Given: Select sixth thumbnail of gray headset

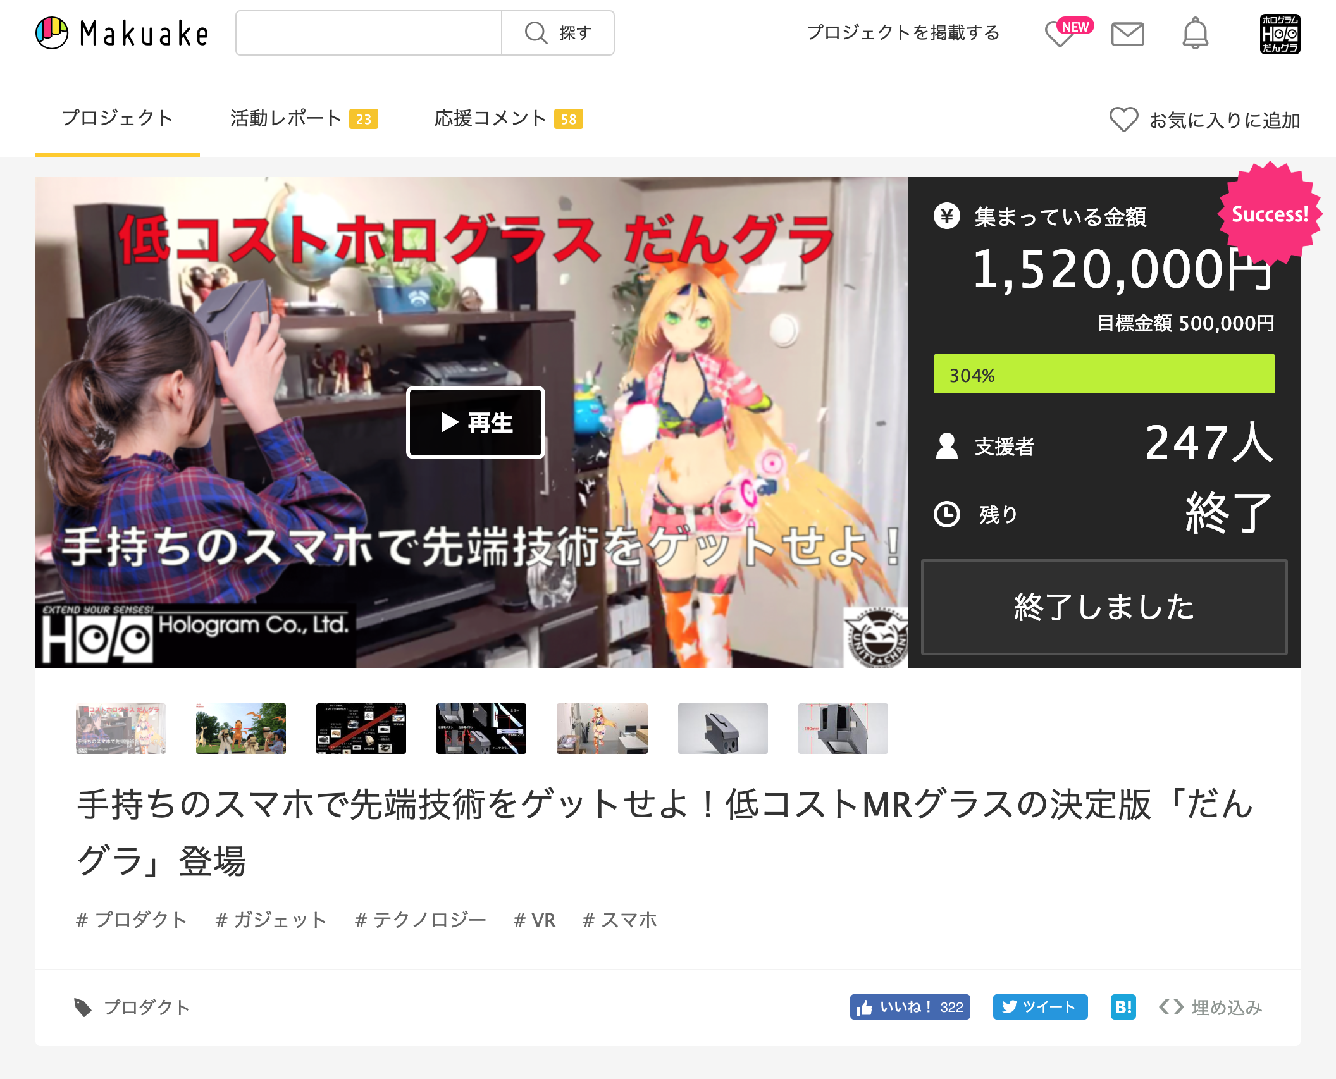Looking at the screenshot, I should point(723,728).
